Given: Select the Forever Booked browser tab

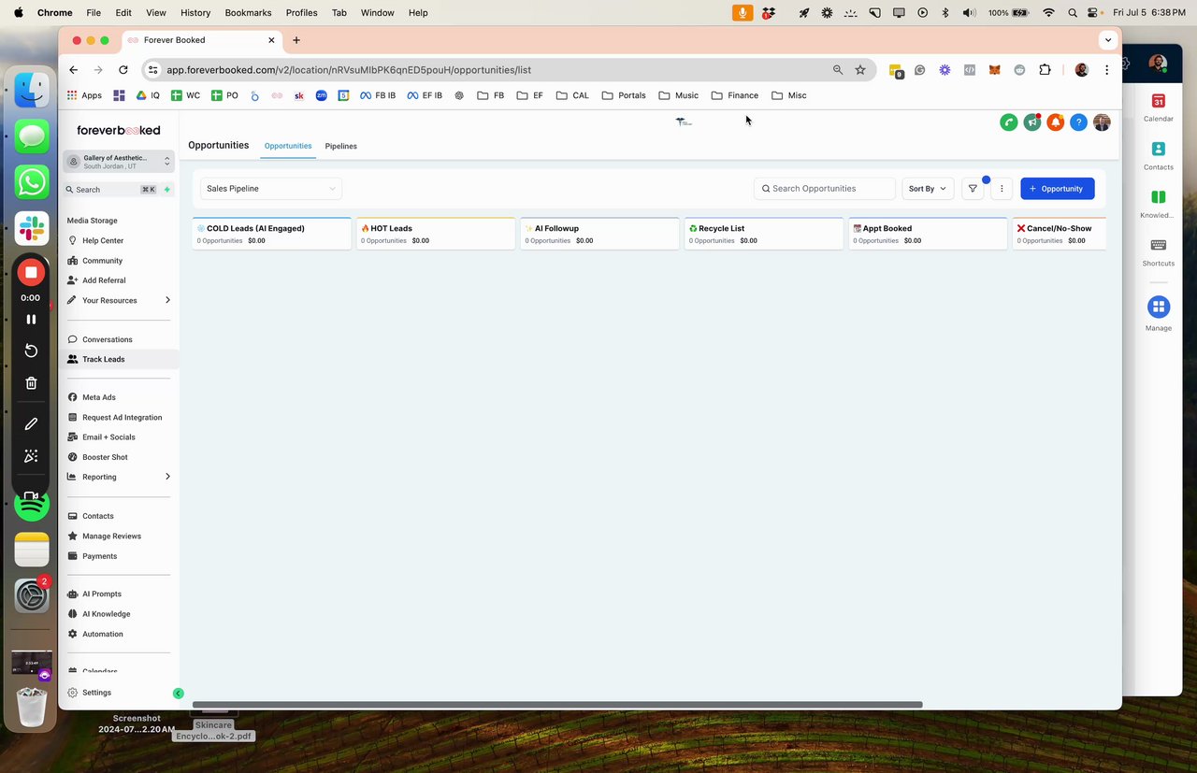Looking at the screenshot, I should pyautogui.click(x=201, y=40).
